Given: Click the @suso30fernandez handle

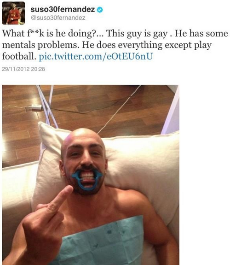Looking at the screenshot, I should coord(58,18).
